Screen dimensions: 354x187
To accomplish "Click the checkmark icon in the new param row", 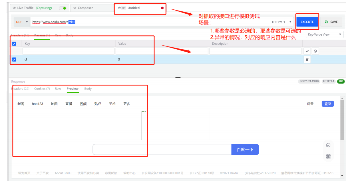I will tap(307, 51).
